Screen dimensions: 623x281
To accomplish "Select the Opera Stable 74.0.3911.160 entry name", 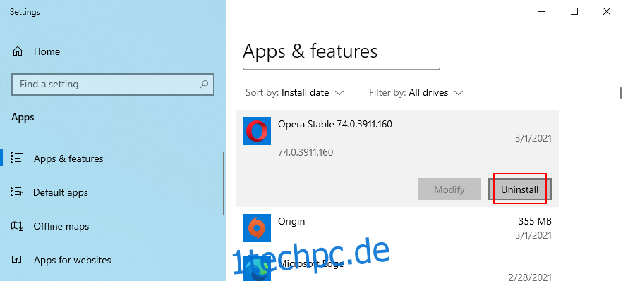I will [335, 124].
